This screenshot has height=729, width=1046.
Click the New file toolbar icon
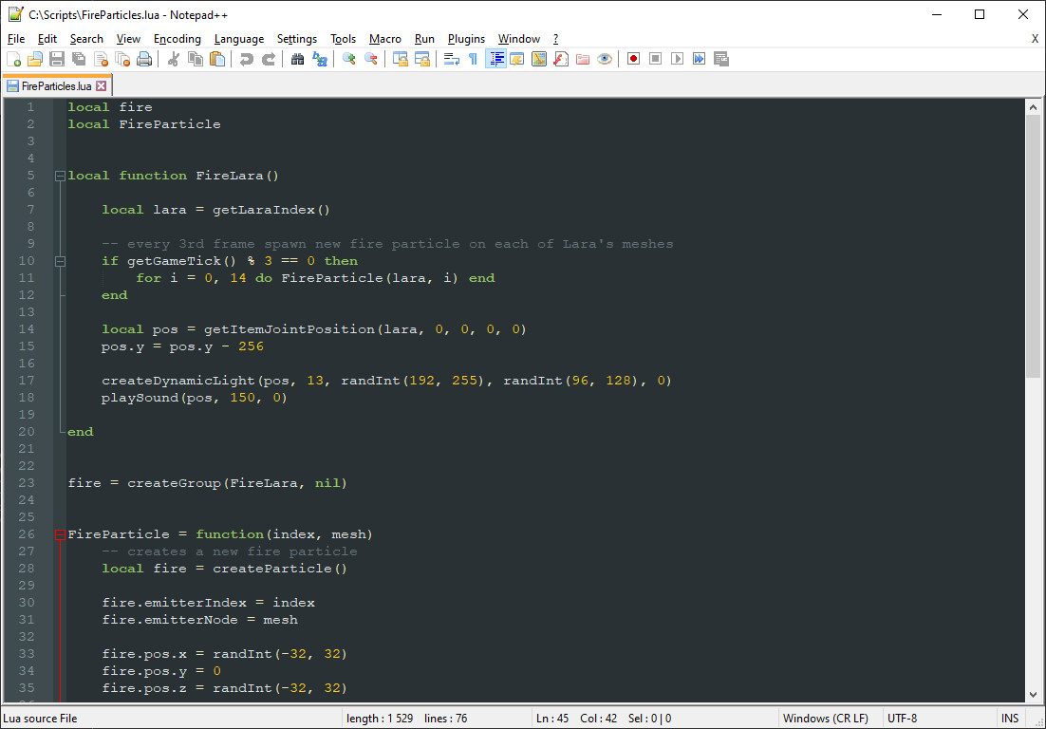13,59
